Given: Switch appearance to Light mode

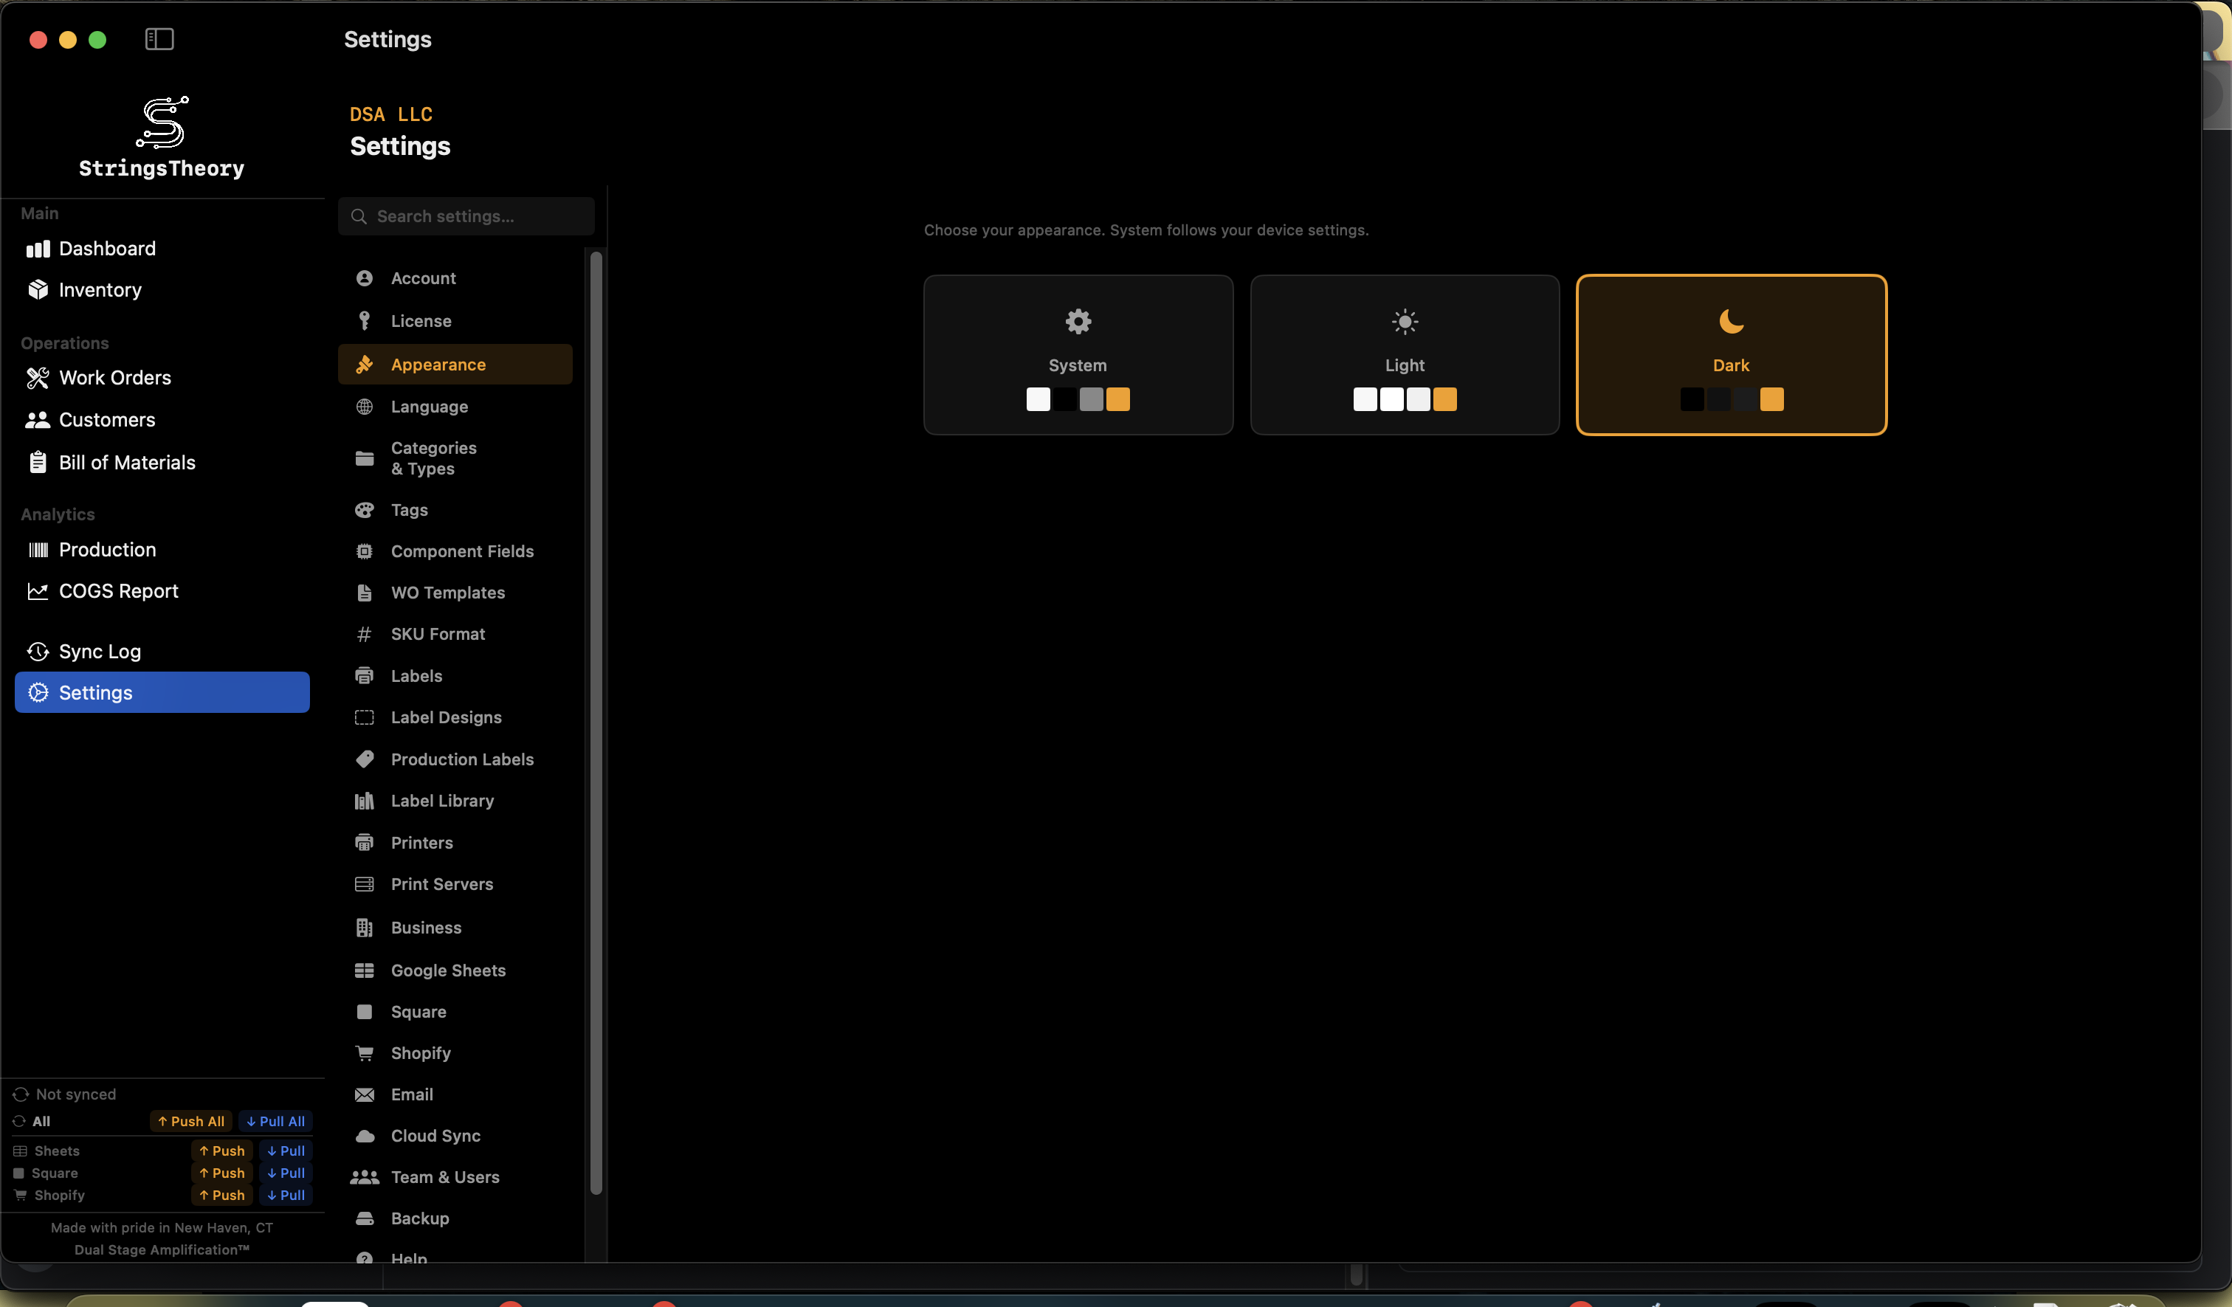Looking at the screenshot, I should [1404, 354].
